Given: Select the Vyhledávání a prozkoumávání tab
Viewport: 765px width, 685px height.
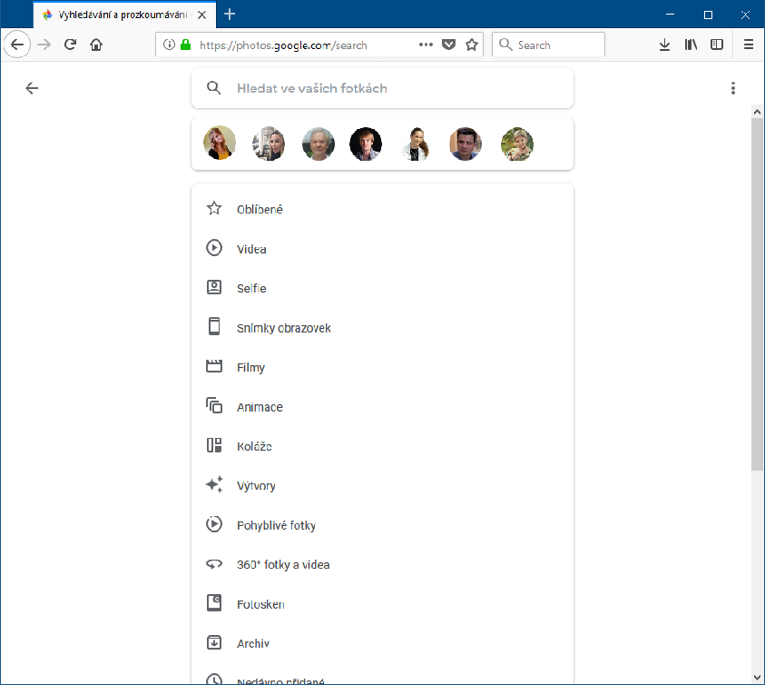Looking at the screenshot, I should click(x=124, y=15).
